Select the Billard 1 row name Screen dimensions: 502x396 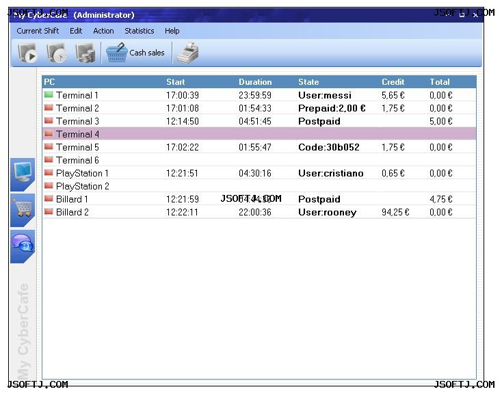click(72, 199)
